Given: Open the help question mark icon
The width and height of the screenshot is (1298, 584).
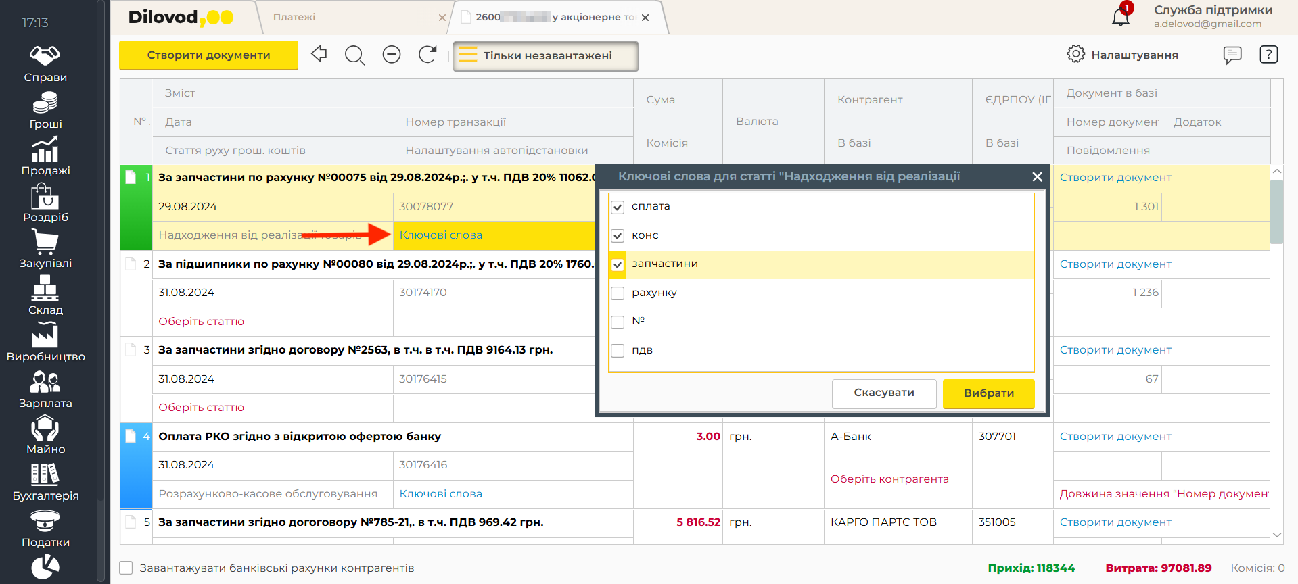Looking at the screenshot, I should coord(1268,55).
